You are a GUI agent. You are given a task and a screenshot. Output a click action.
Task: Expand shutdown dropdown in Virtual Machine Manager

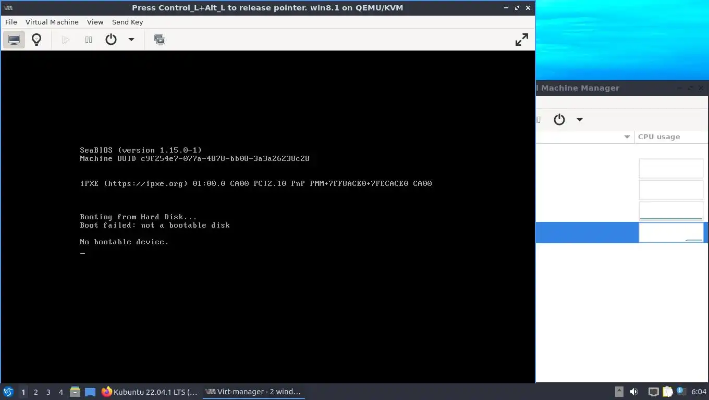click(x=579, y=120)
